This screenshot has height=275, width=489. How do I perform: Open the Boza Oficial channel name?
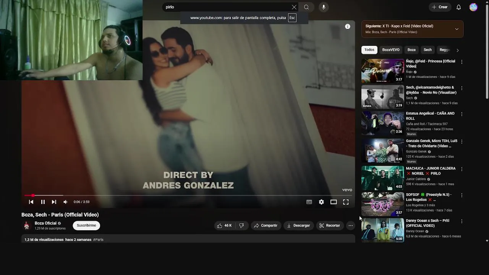click(45, 223)
